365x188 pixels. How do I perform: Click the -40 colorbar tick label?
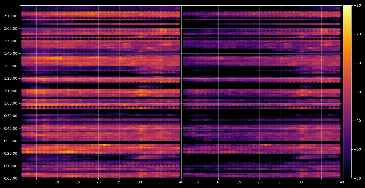click(357, 92)
